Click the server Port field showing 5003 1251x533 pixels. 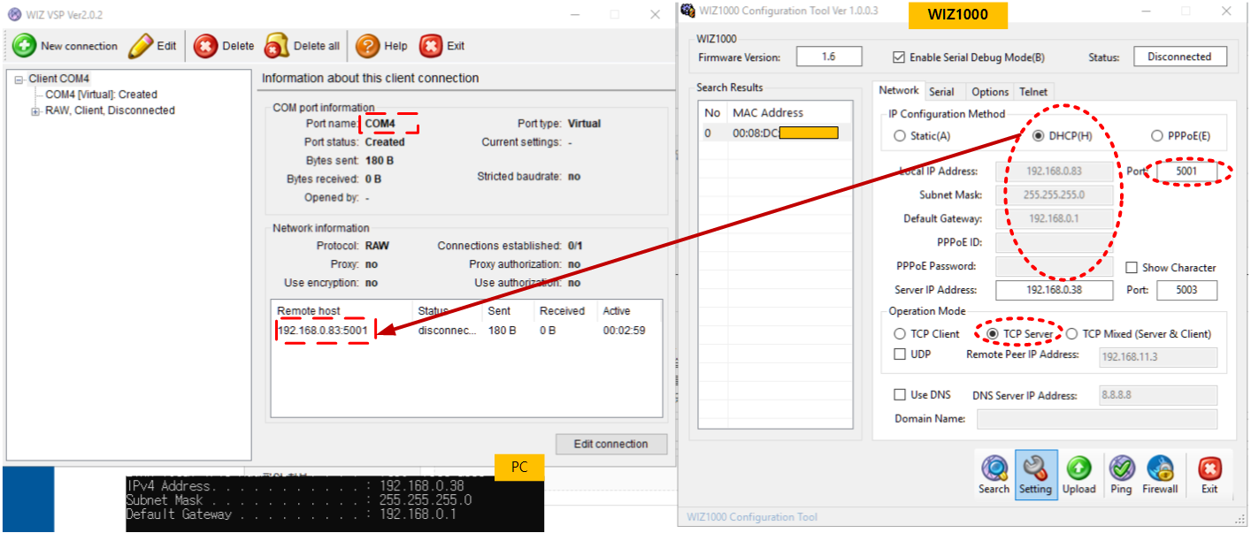click(x=1186, y=290)
